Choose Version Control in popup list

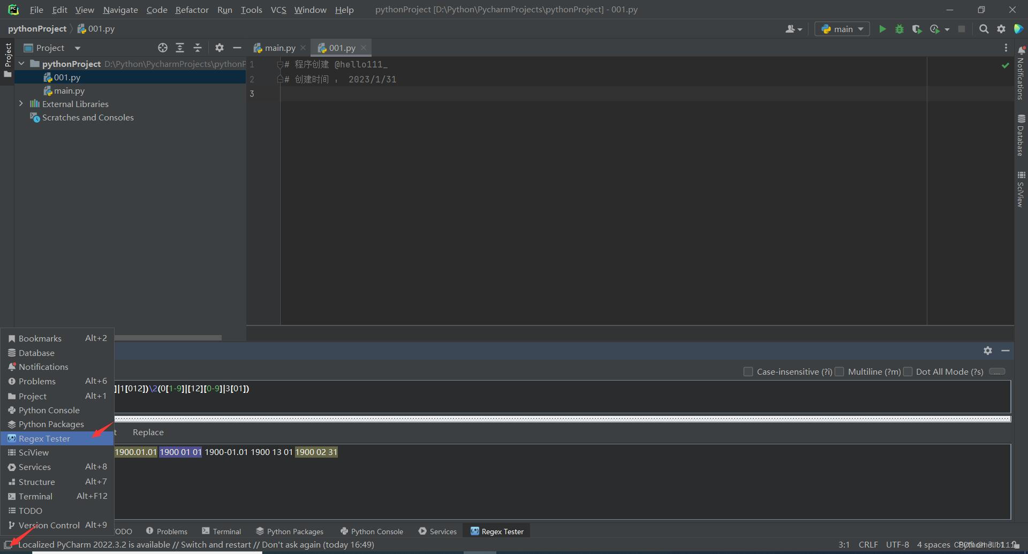point(57,525)
